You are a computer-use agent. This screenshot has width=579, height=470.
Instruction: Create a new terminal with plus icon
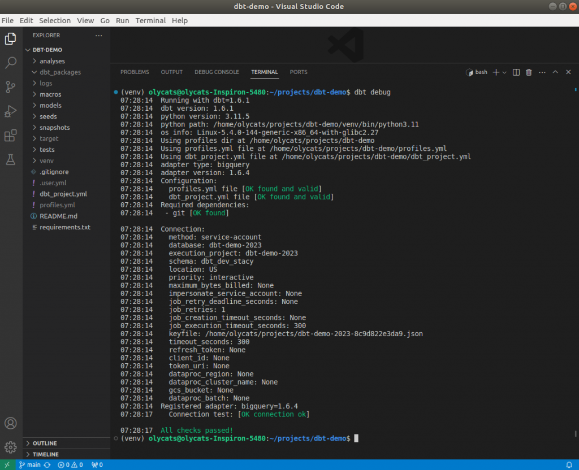(x=496, y=72)
